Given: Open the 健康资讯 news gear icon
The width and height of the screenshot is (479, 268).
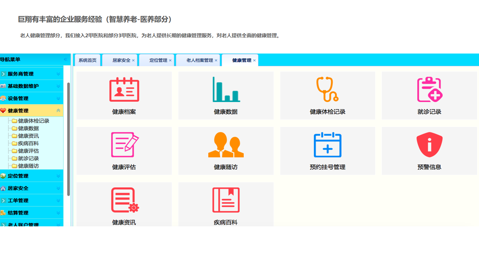Looking at the screenshot, I should [124, 200].
